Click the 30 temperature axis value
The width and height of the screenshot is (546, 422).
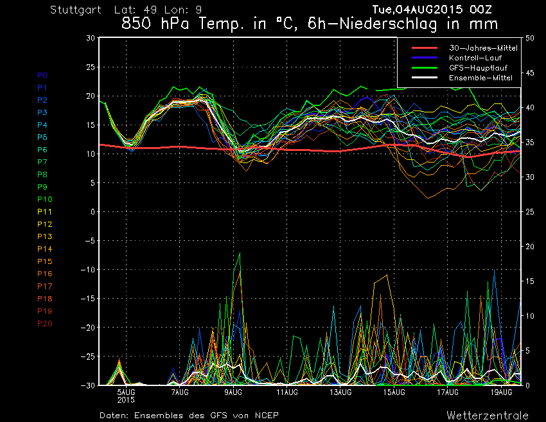[91, 38]
